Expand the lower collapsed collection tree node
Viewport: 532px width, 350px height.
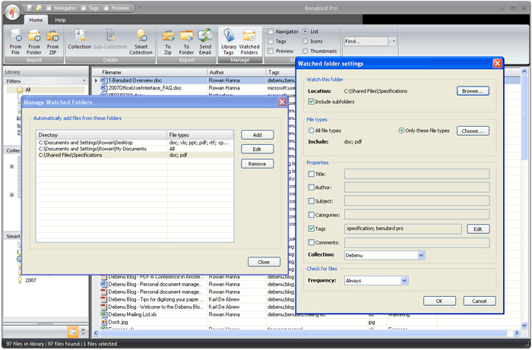tap(12, 195)
